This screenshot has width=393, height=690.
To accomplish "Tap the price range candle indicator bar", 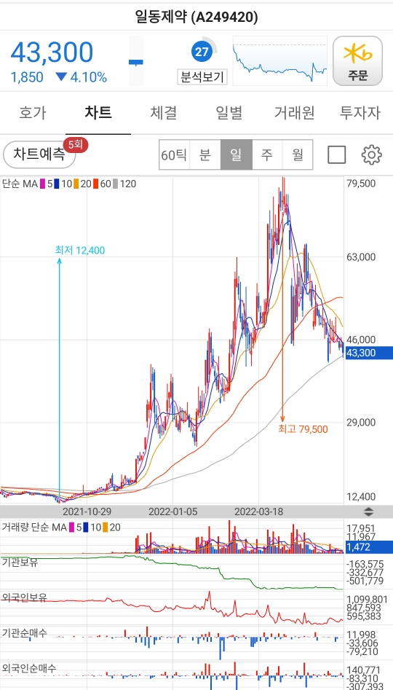I will pyautogui.click(x=136, y=60).
